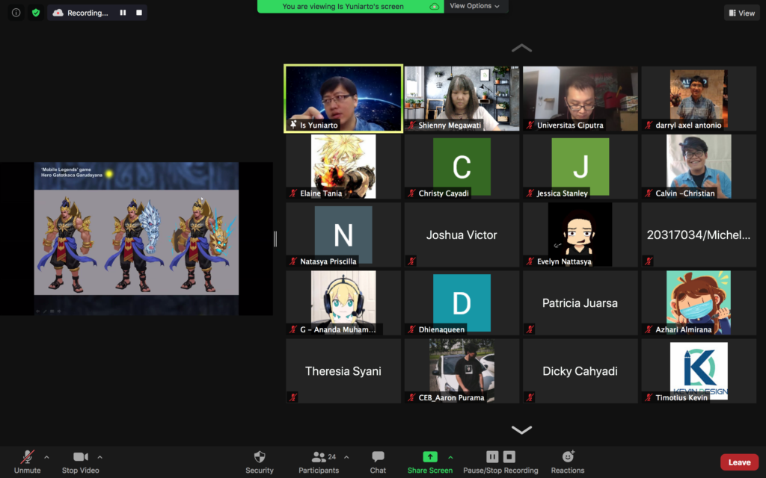
Task: Expand audio options arrow beside Unmute
Action: pos(46,457)
